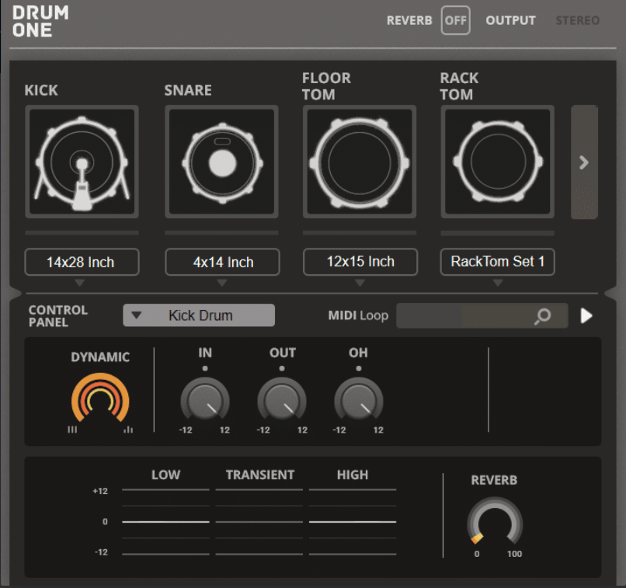Expand the arrow below RackTom Set 1

point(497,283)
